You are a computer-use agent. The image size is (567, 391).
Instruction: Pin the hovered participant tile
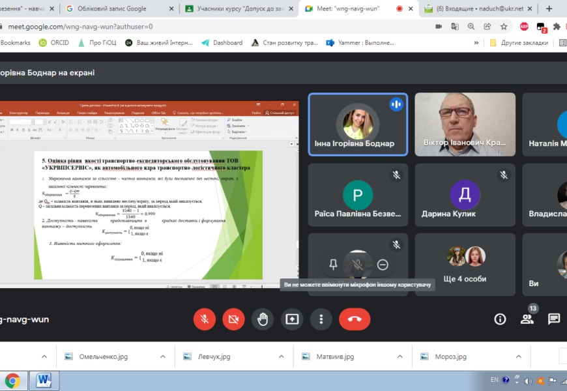click(333, 265)
